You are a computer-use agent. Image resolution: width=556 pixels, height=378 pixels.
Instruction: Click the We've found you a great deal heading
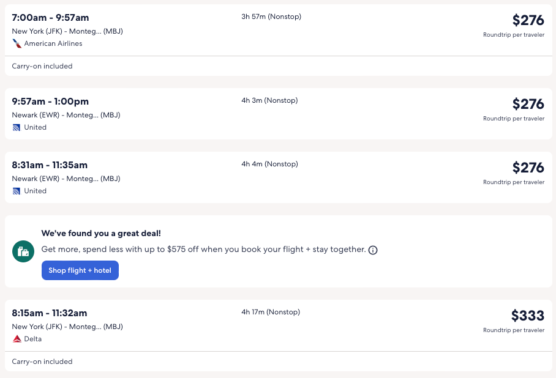point(101,233)
